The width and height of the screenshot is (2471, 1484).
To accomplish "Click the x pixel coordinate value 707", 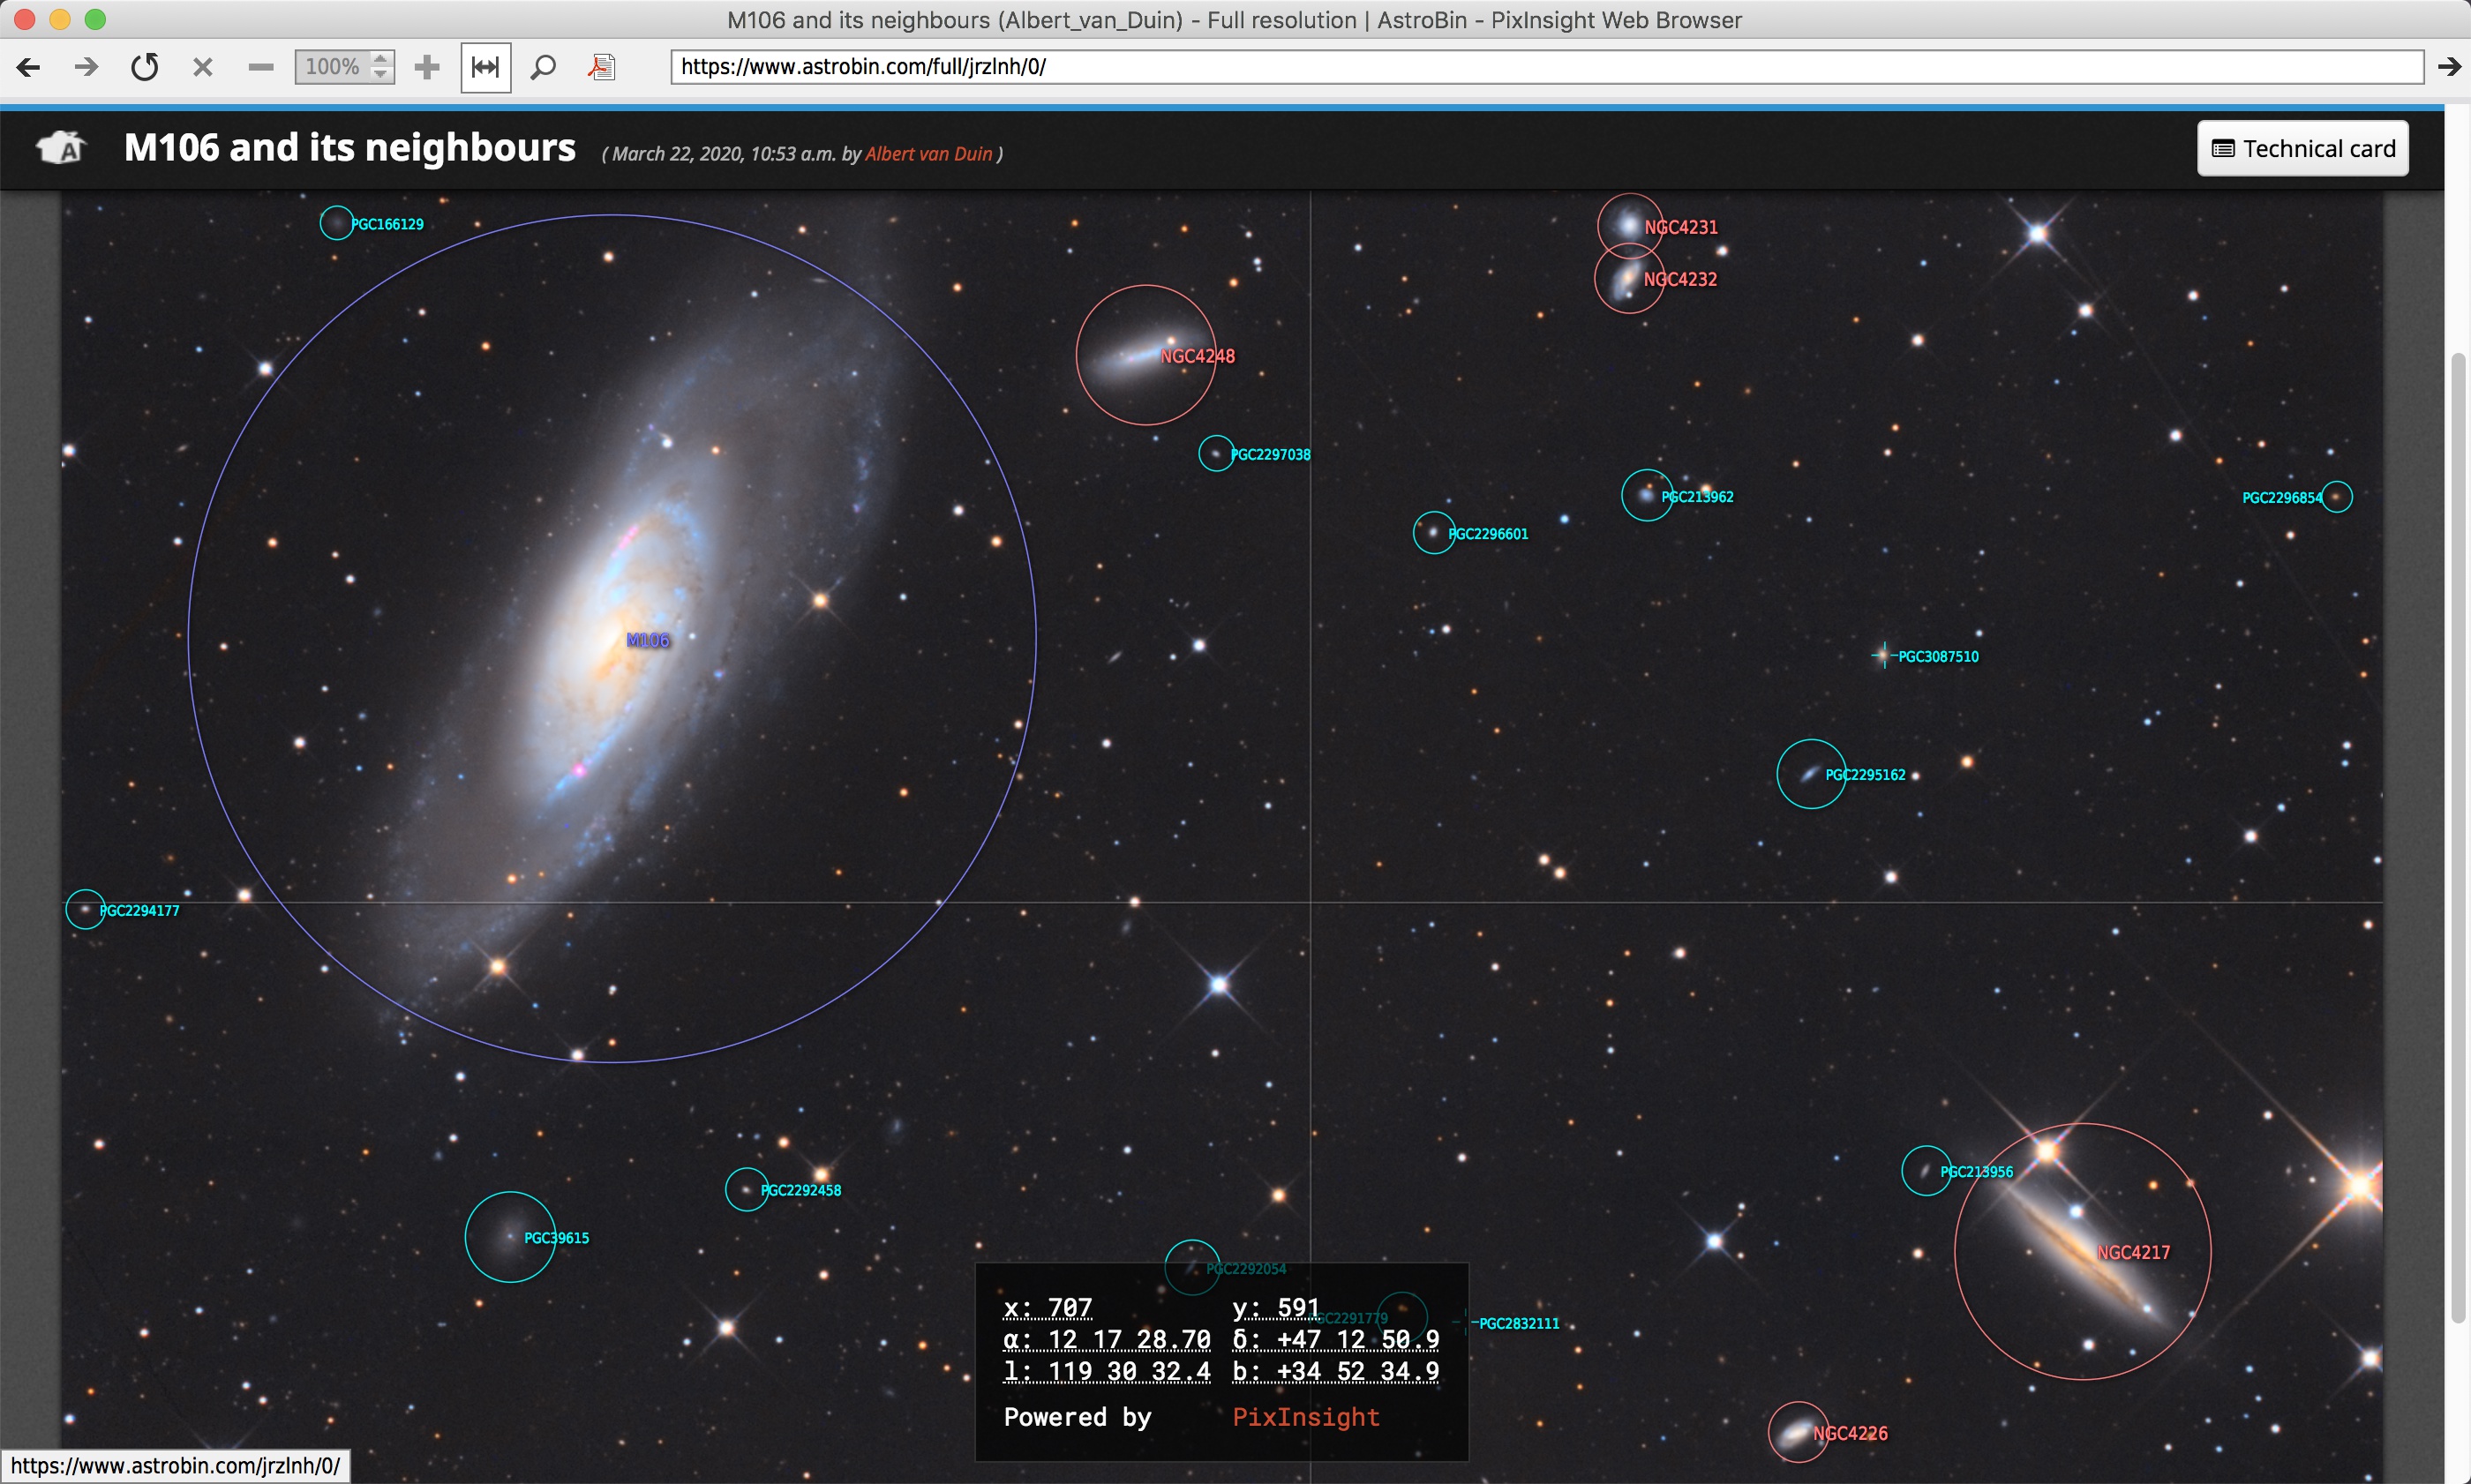I will (1069, 1308).
